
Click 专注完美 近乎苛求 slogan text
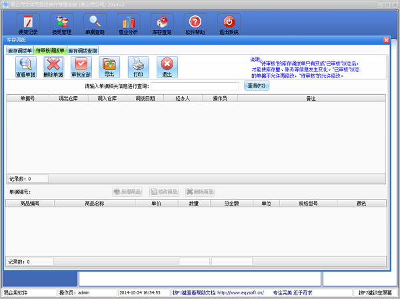pyautogui.click(x=293, y=292)
